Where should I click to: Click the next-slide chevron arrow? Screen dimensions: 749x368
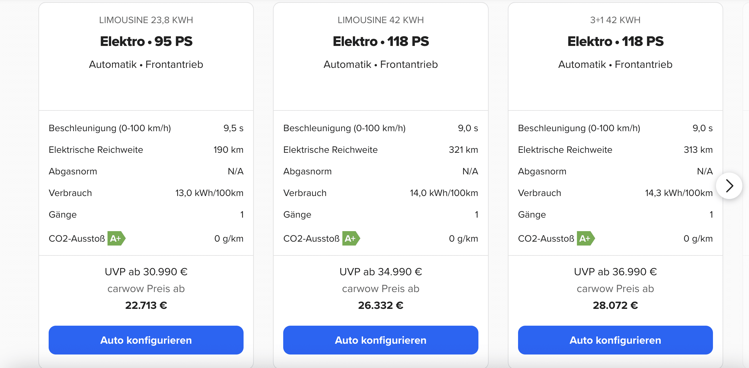click(x=729, y=186)
